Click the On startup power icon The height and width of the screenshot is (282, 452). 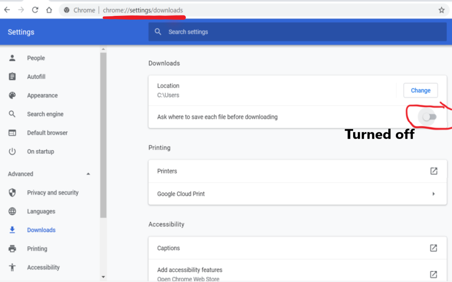(12, 151)
